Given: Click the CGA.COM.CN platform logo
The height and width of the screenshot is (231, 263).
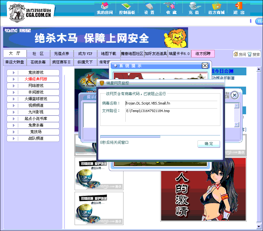Looking at the screenshot, I should 30,13.
